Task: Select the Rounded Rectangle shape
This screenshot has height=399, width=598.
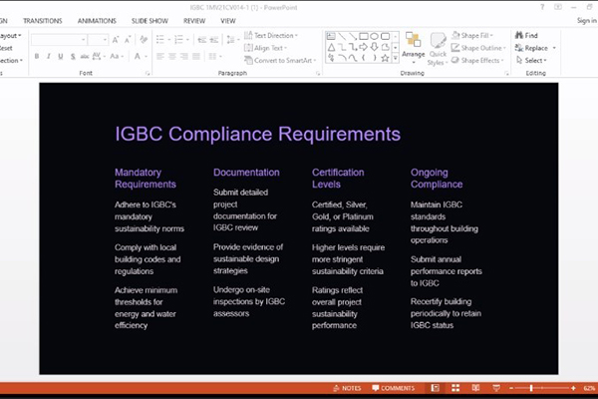Action: point(385,36)
